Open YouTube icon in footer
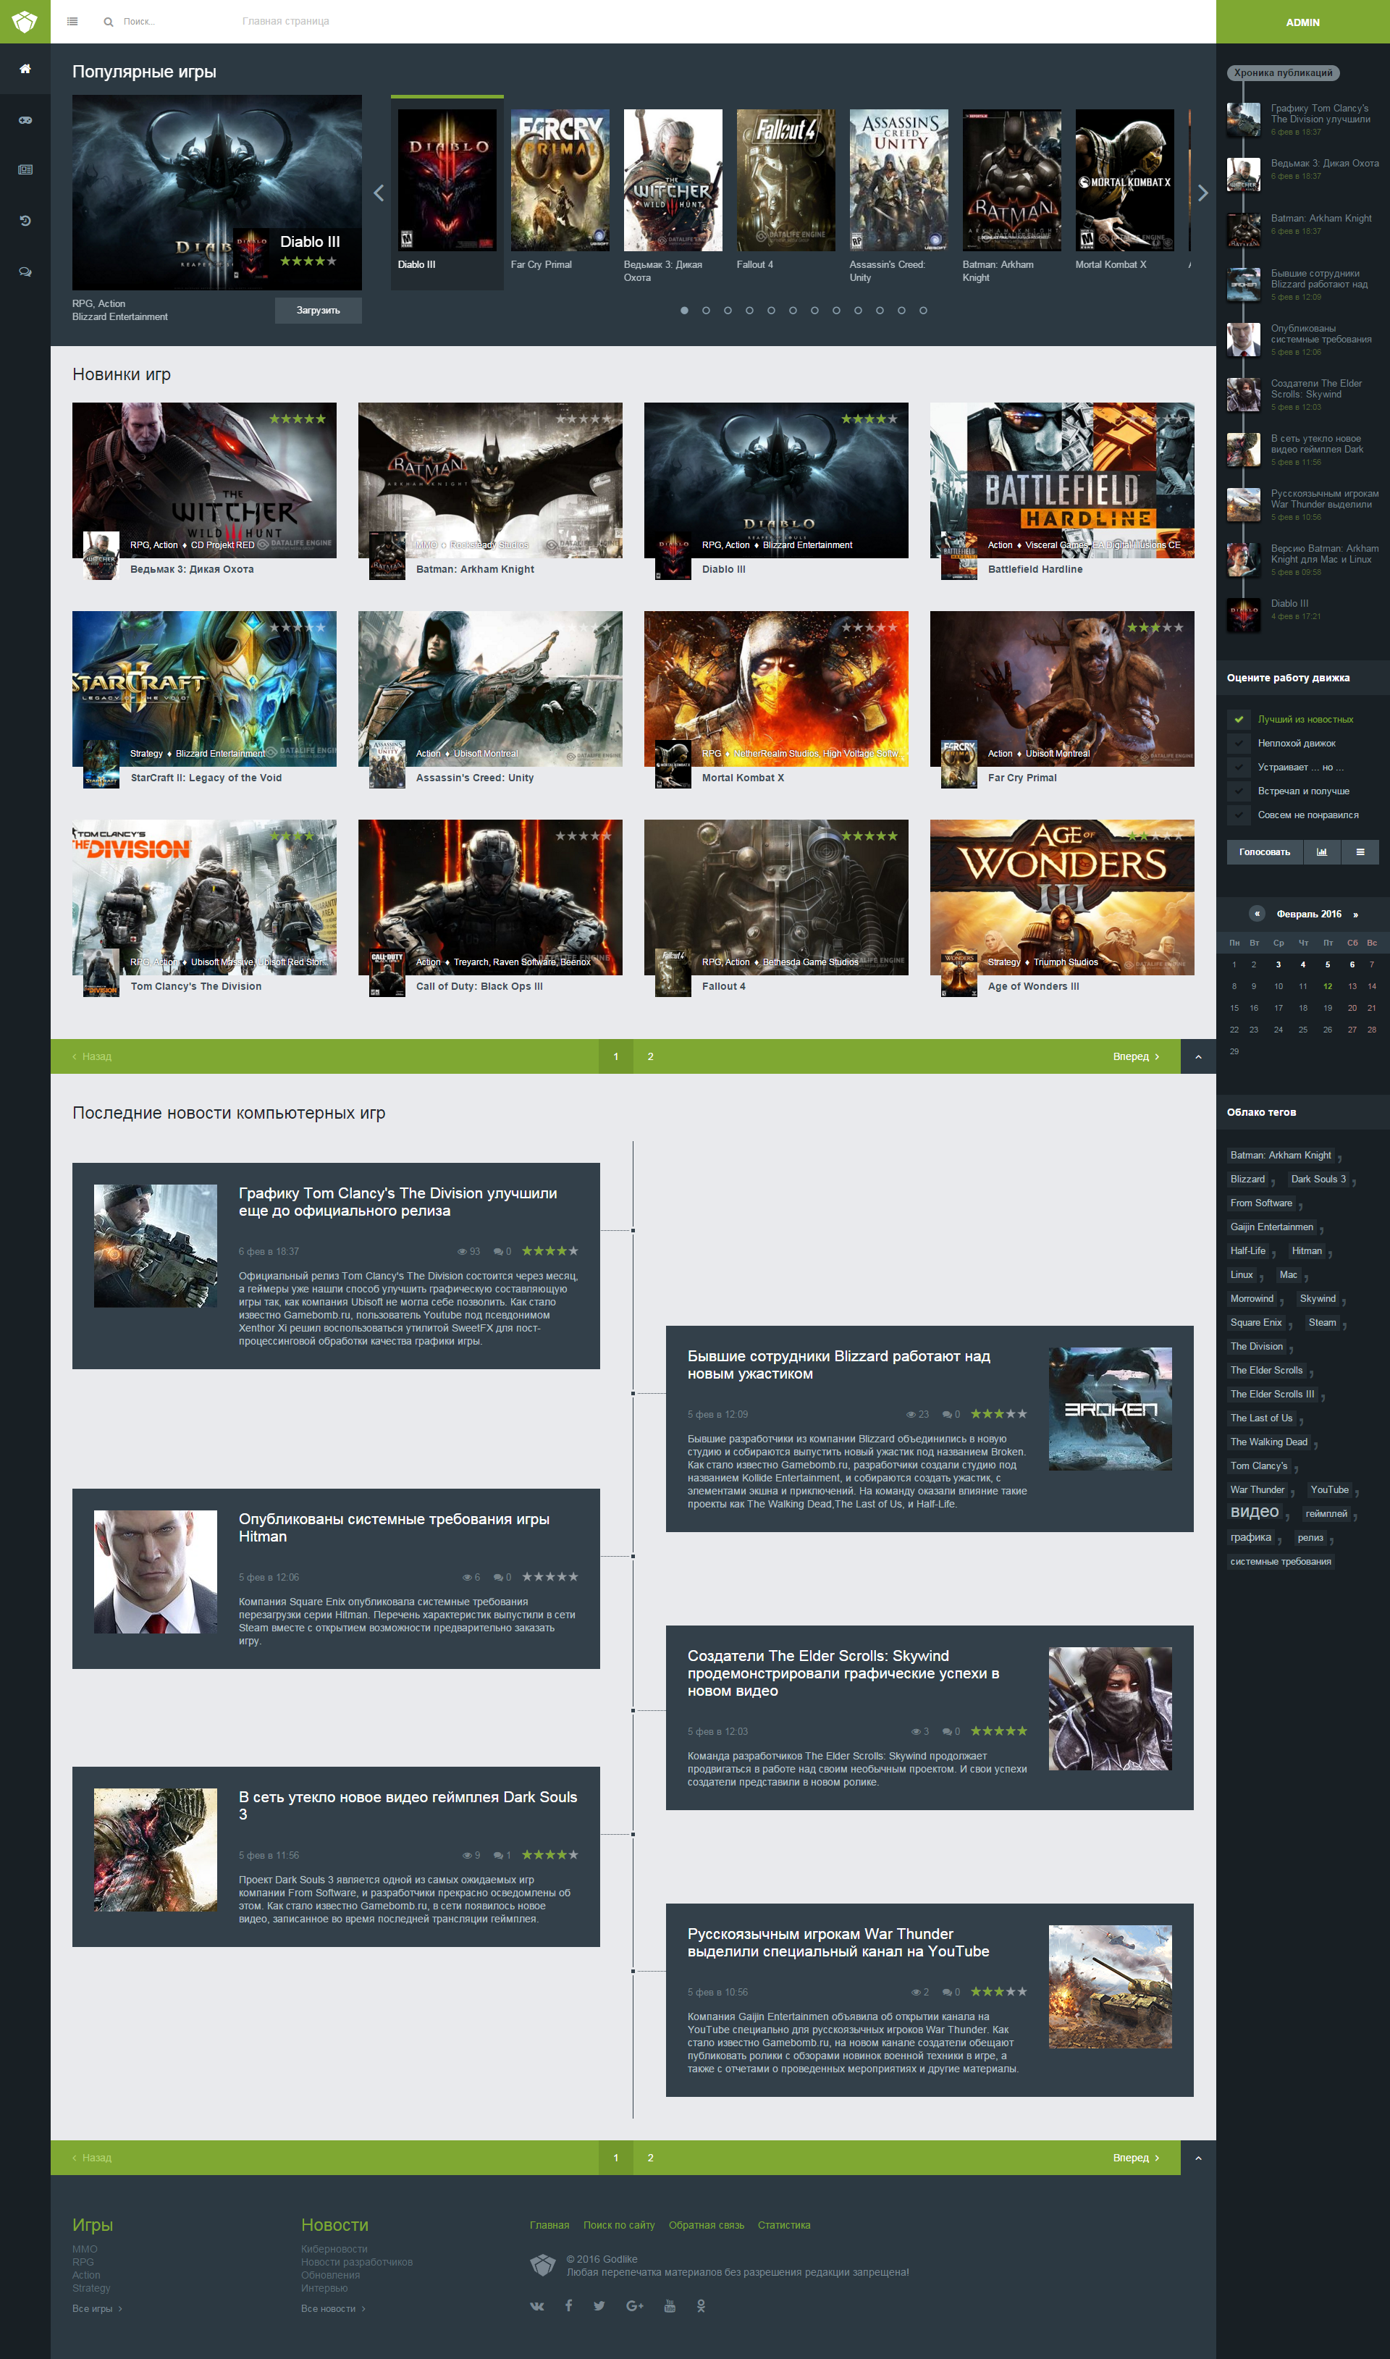Viewport: 1390px width, 2359px height. click(x=670, y=2305)
